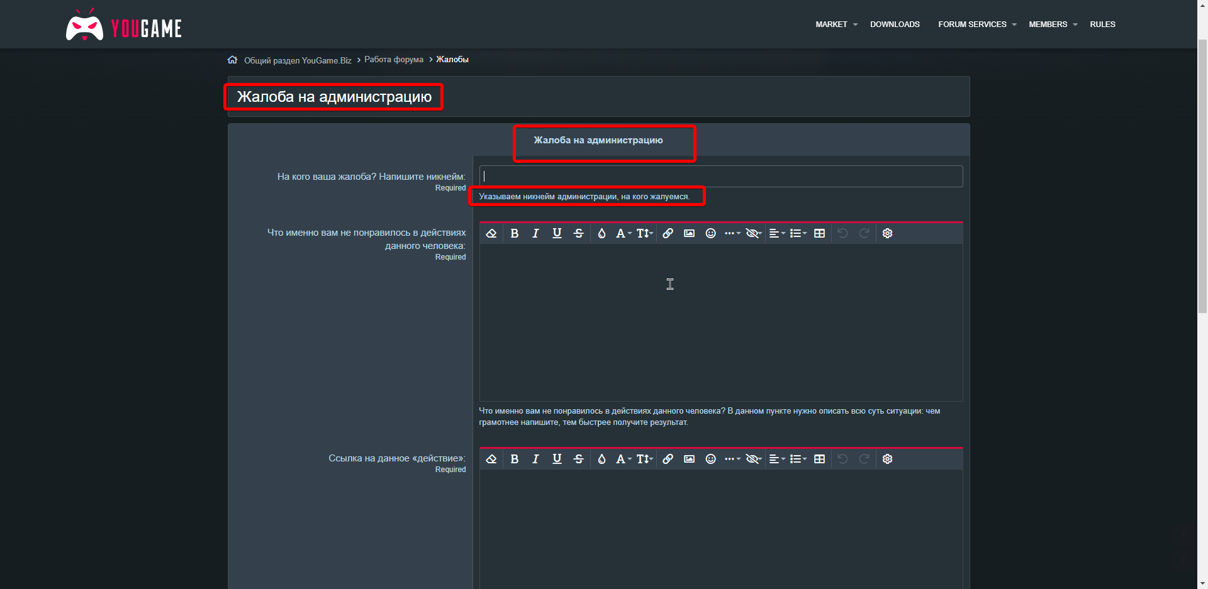Open smilies in the complaint description editor
The width and height of the screenshot is (1208, 589).
[x=711, y=233]
